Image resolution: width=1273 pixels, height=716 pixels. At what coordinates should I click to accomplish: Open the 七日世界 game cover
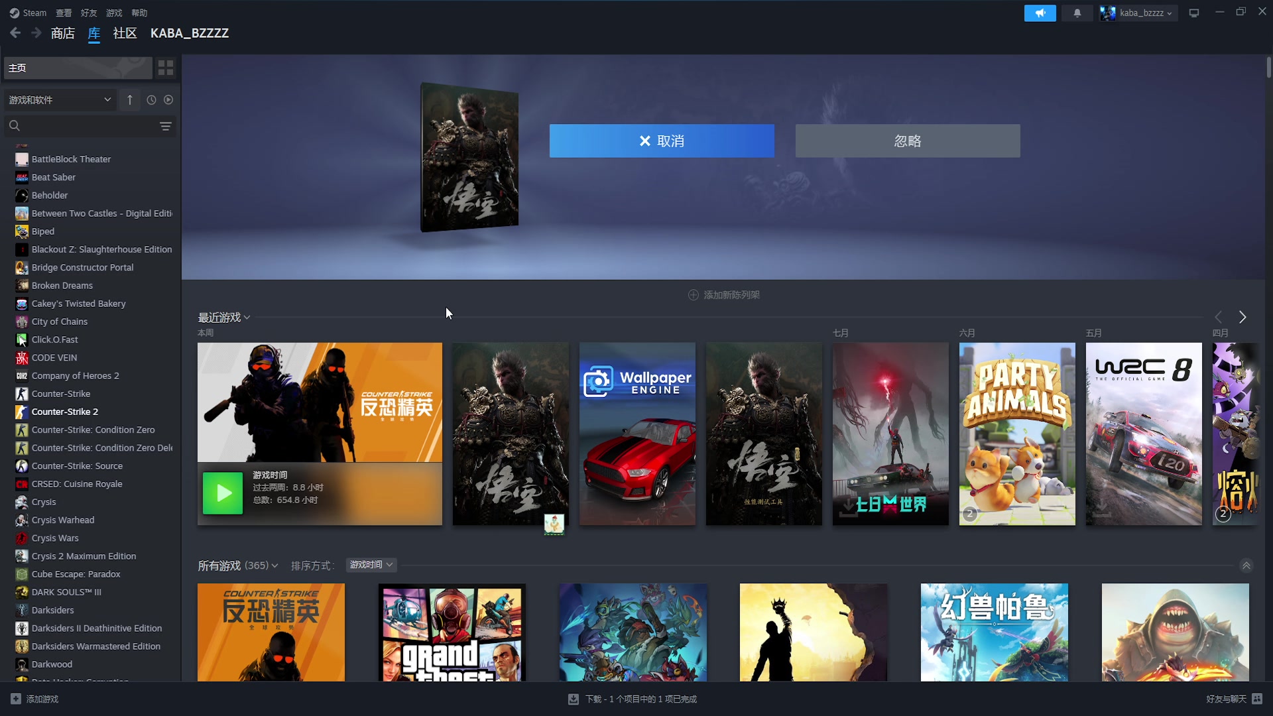point(890,434)
